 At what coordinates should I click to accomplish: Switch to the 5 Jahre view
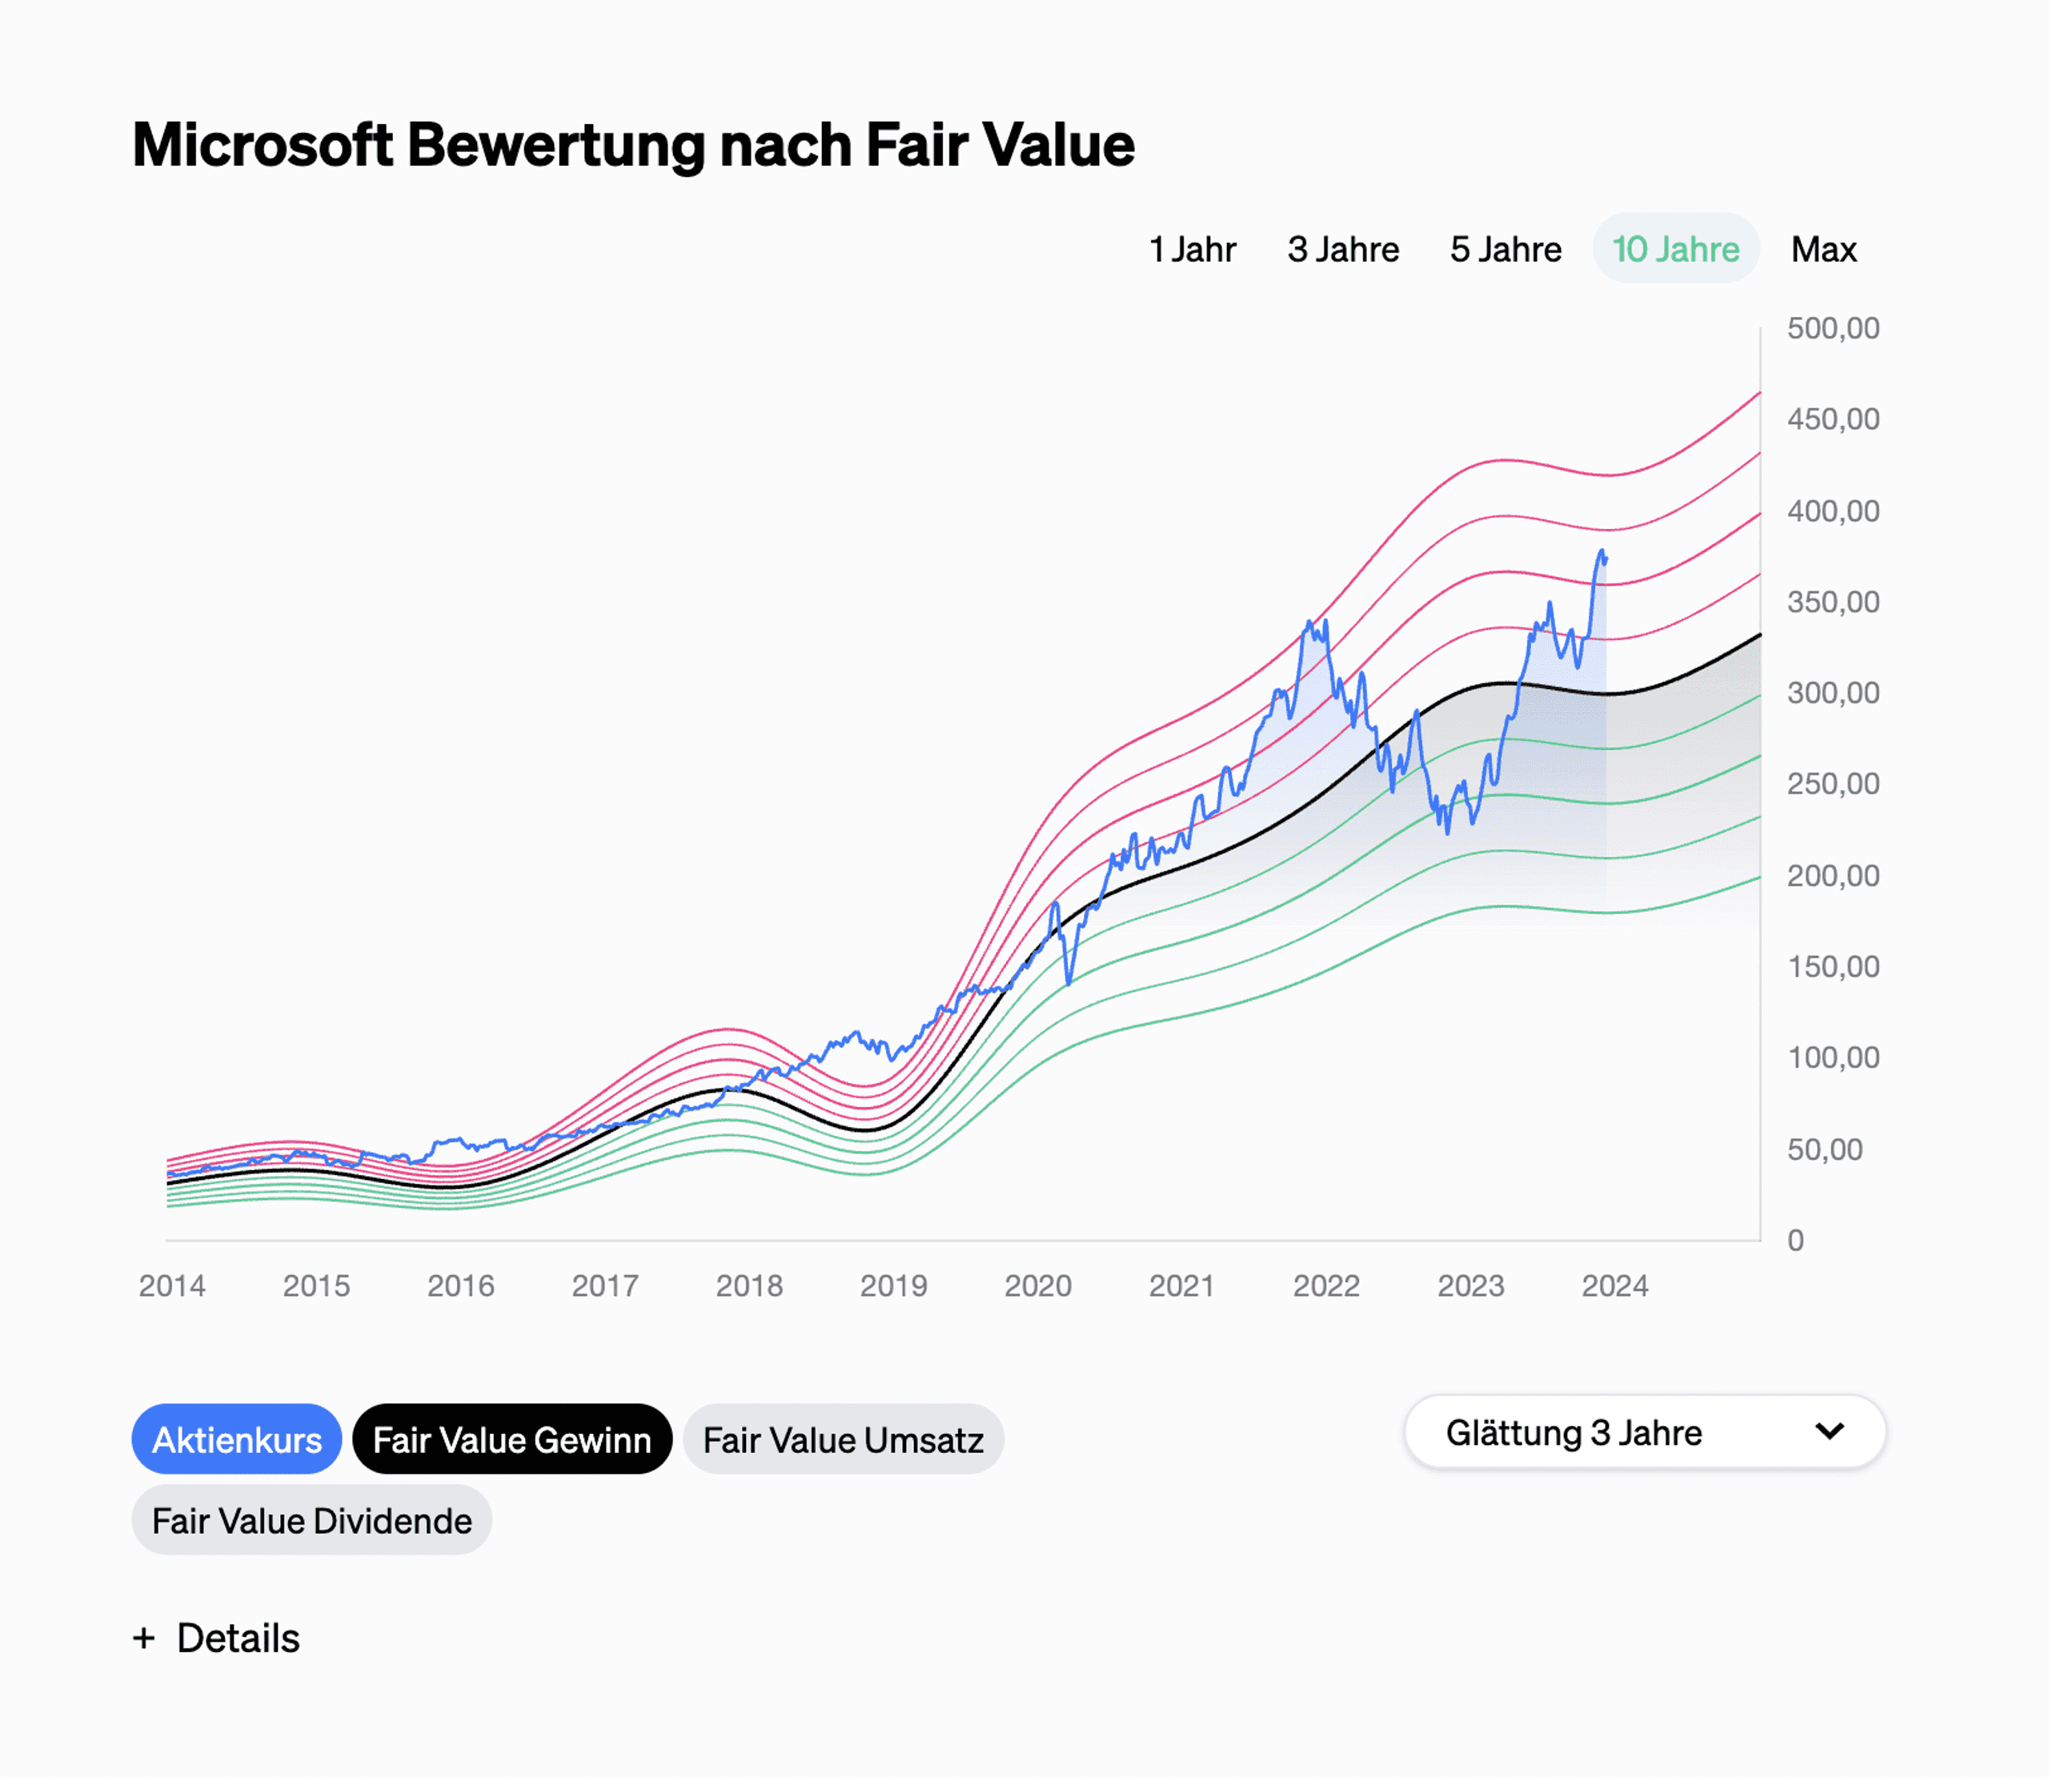click(x=1505, y=249)
